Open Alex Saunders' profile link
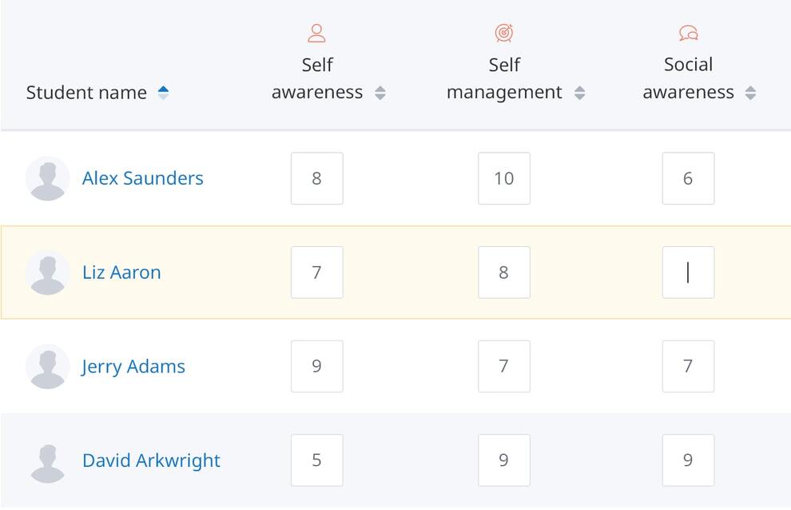The height and width of the screenshot is (510, 791). tap(143, 178)
